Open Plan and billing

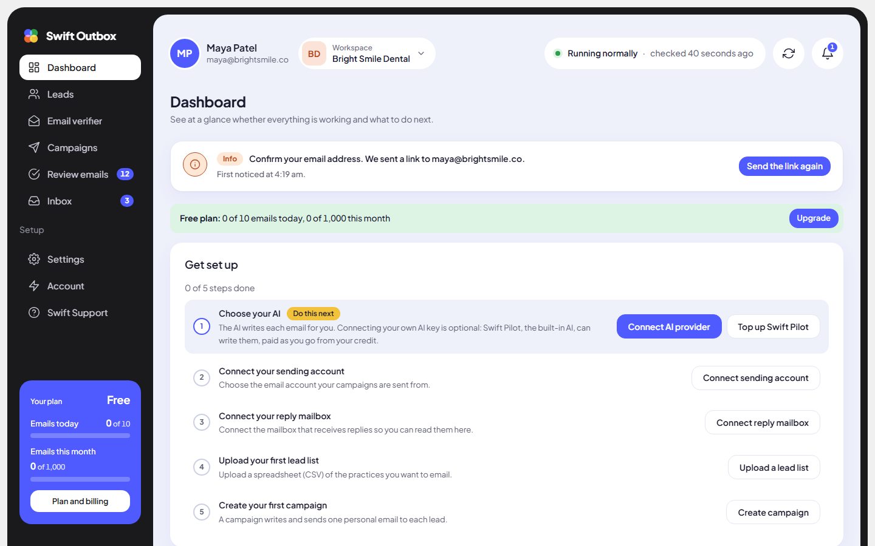click(80, 501)
